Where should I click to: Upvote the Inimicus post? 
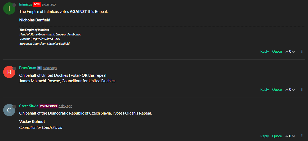point(287,52)
